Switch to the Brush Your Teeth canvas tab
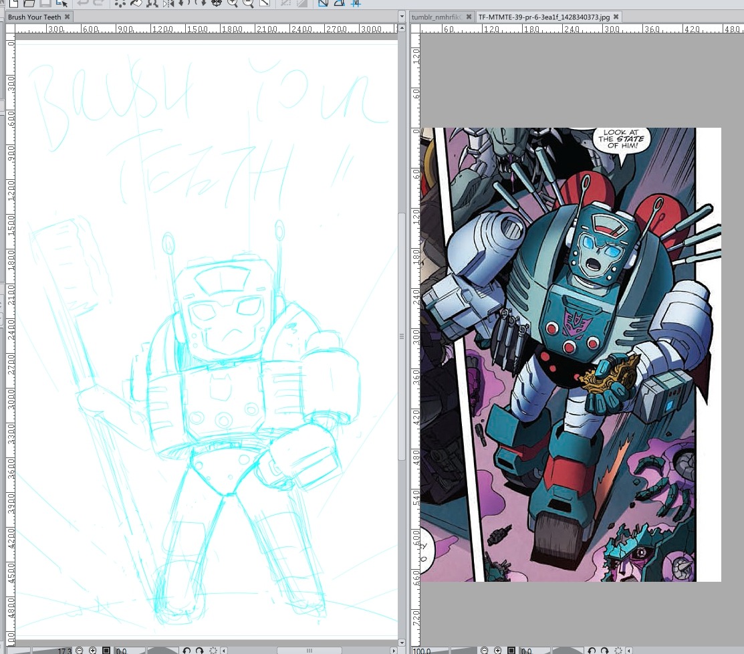 point(35,17)
